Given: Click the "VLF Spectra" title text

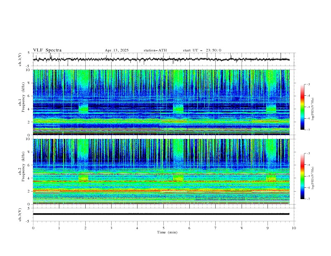Looking at the screenshot, I should 47,50.
